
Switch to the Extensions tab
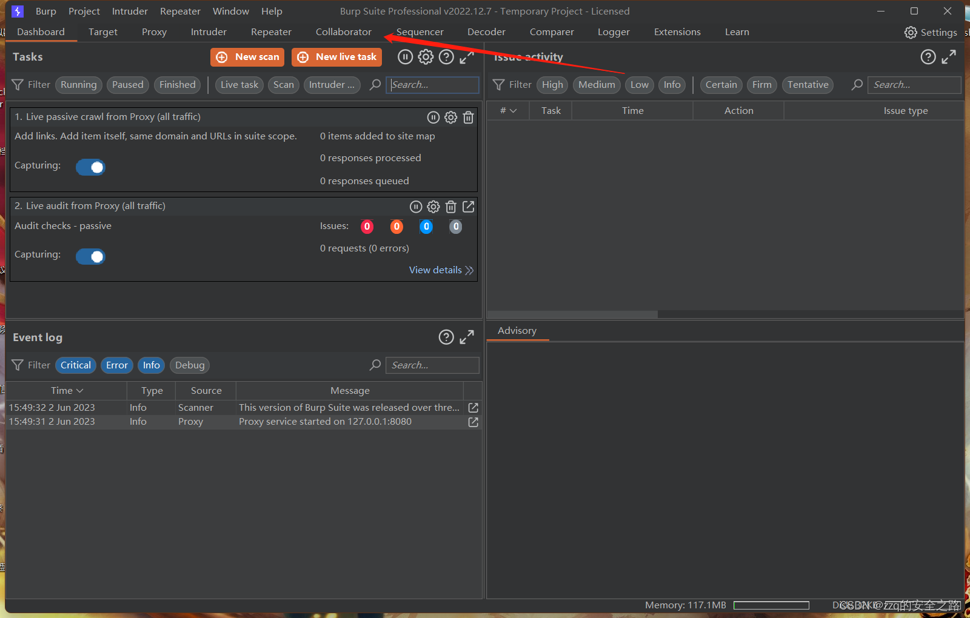click(677, 32)
